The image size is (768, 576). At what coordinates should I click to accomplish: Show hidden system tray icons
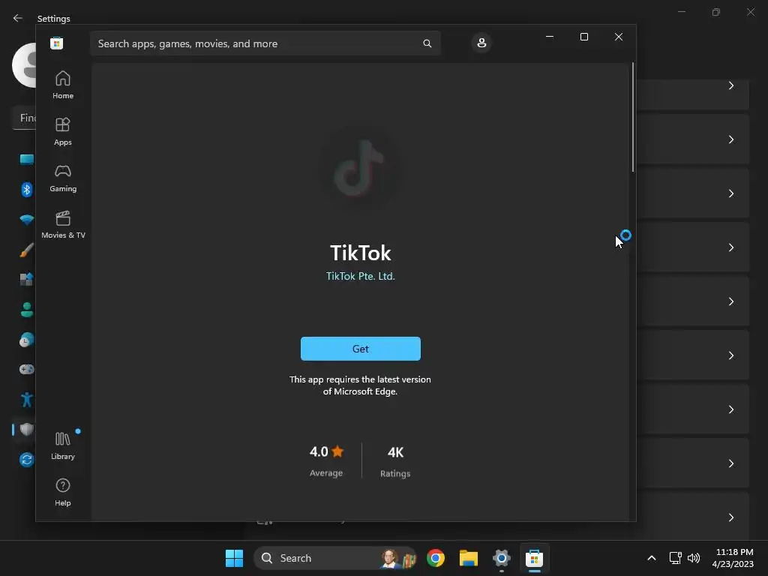[x=652, y=558]
